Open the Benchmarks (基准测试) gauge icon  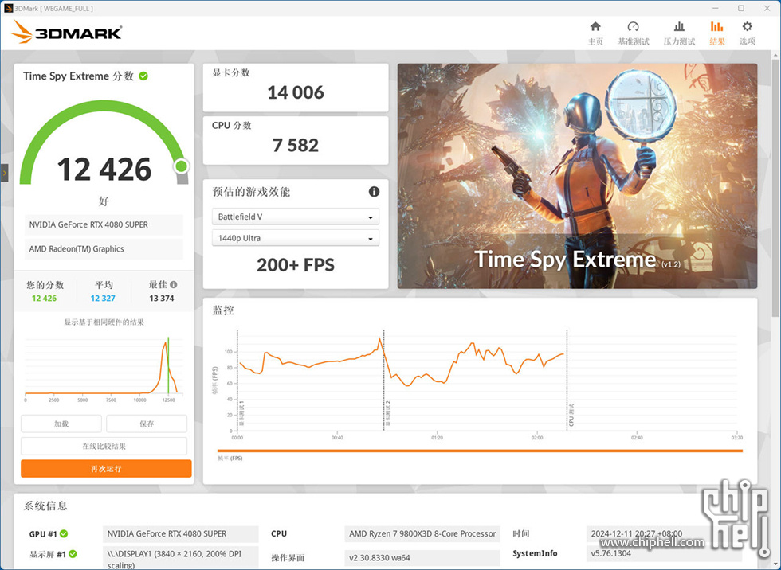633,27
